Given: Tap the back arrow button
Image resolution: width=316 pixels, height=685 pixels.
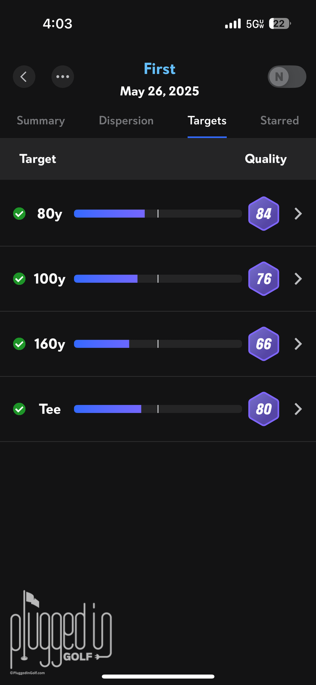Looking at the screenshot, I should (24, 77).
